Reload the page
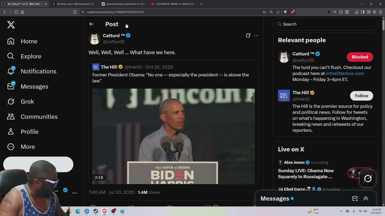Screen dimensions: 385x216 [x=16, y=12]
